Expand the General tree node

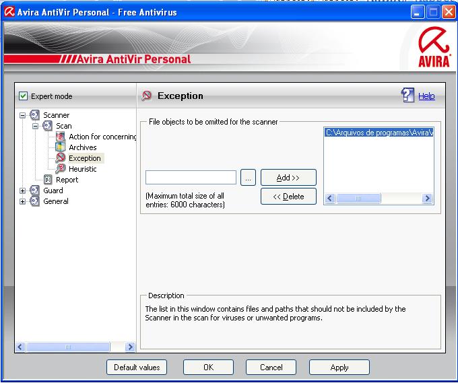pyautogui.click(x=22, y=201)
